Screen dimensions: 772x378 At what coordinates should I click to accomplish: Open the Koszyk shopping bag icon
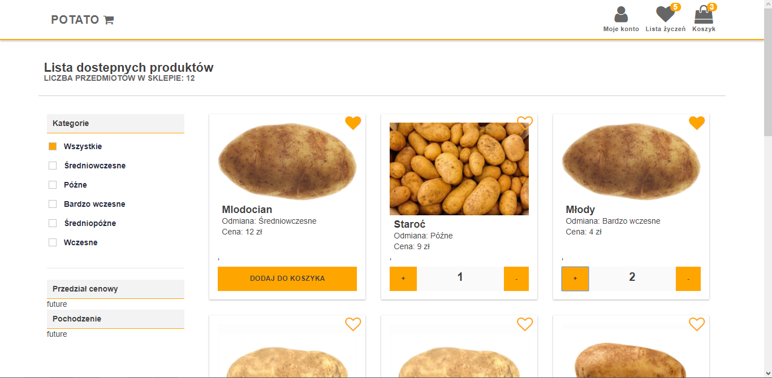(703, 14)
